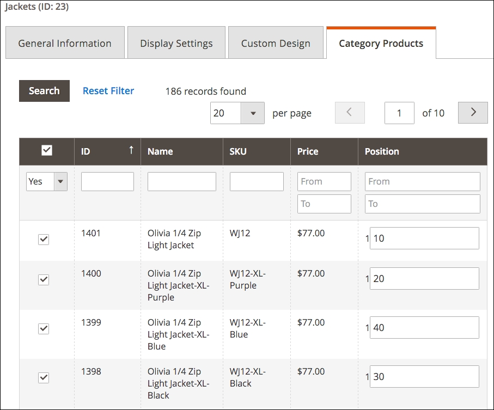
Task: Click the Price From filter field
Action: (x=324, y=181)
